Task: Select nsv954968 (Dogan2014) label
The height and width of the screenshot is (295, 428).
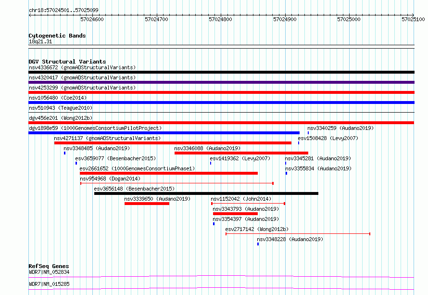Action: click(110, 179)
